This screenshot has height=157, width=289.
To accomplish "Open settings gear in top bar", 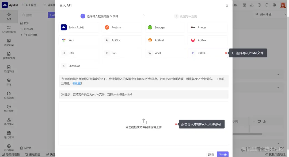I will [x=275, y=5].
